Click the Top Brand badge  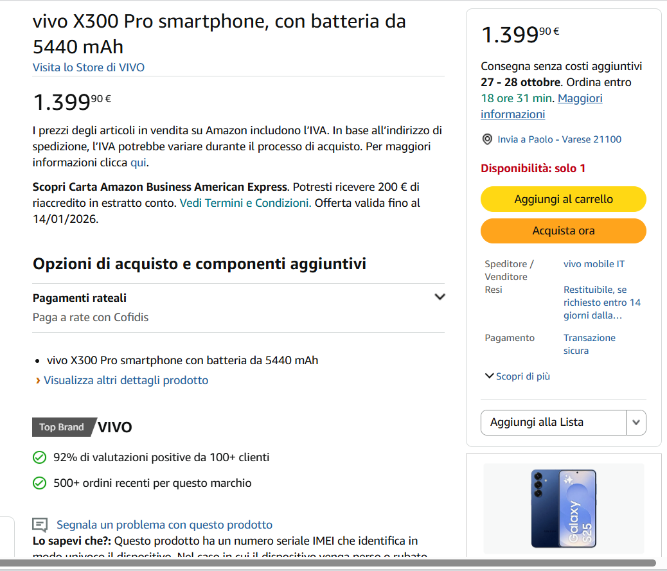62,427
